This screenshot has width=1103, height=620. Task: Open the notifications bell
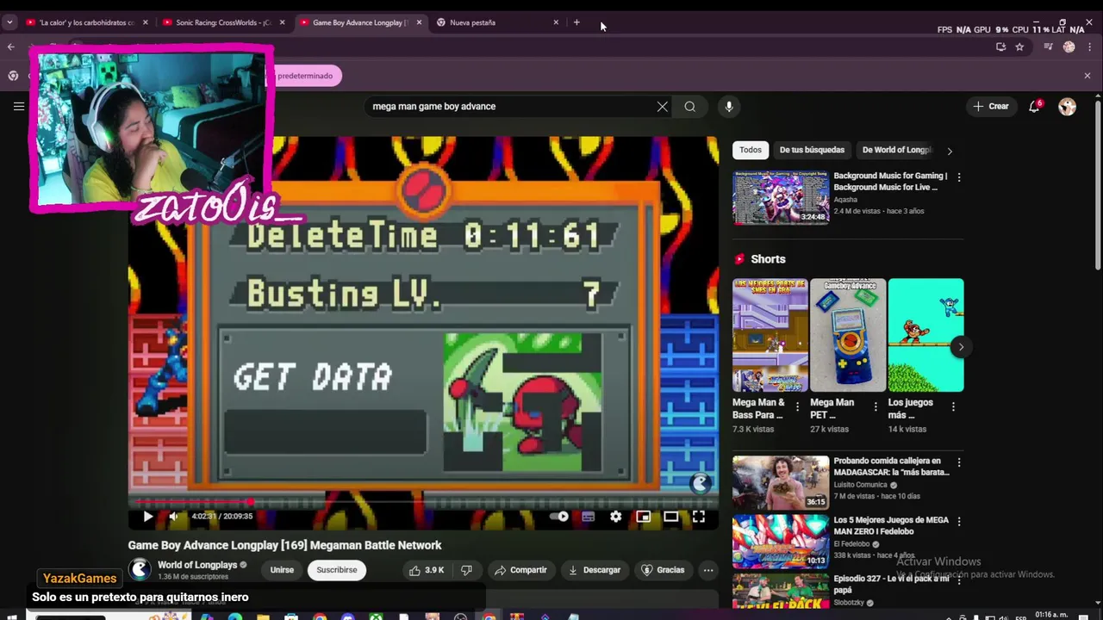point(1034,107)
